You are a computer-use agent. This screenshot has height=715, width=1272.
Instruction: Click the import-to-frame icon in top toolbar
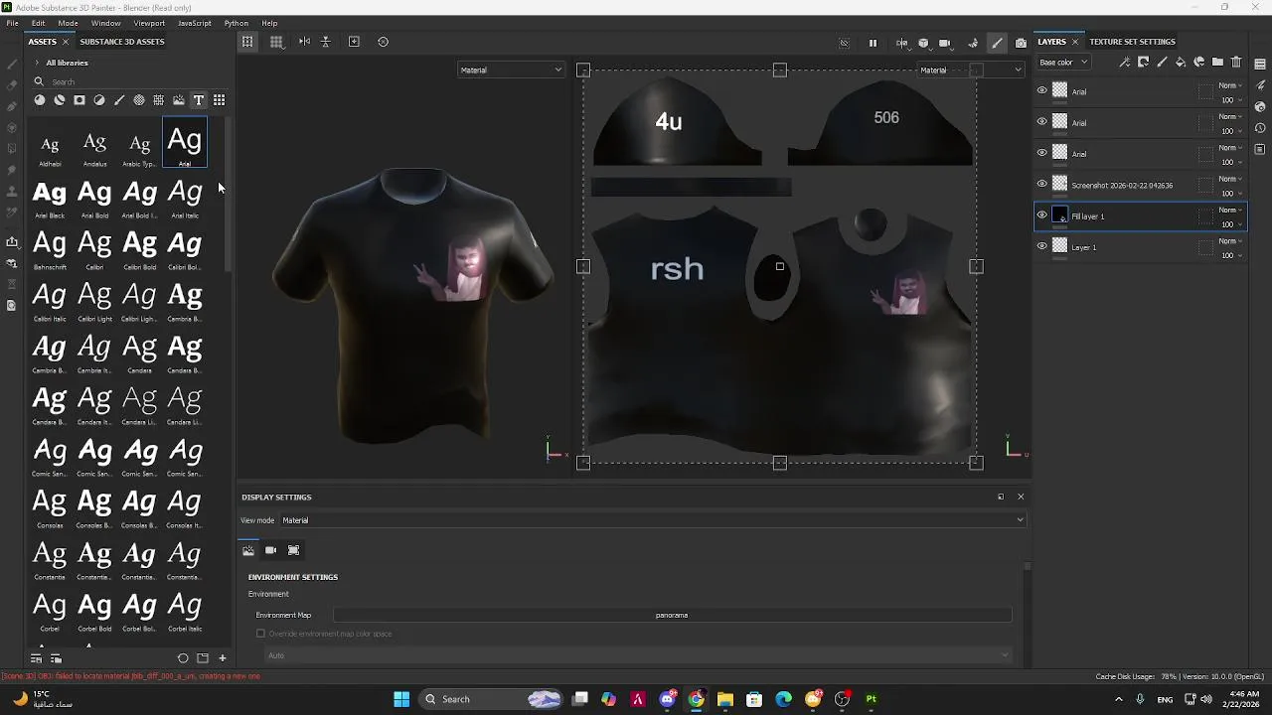point(354,42)
